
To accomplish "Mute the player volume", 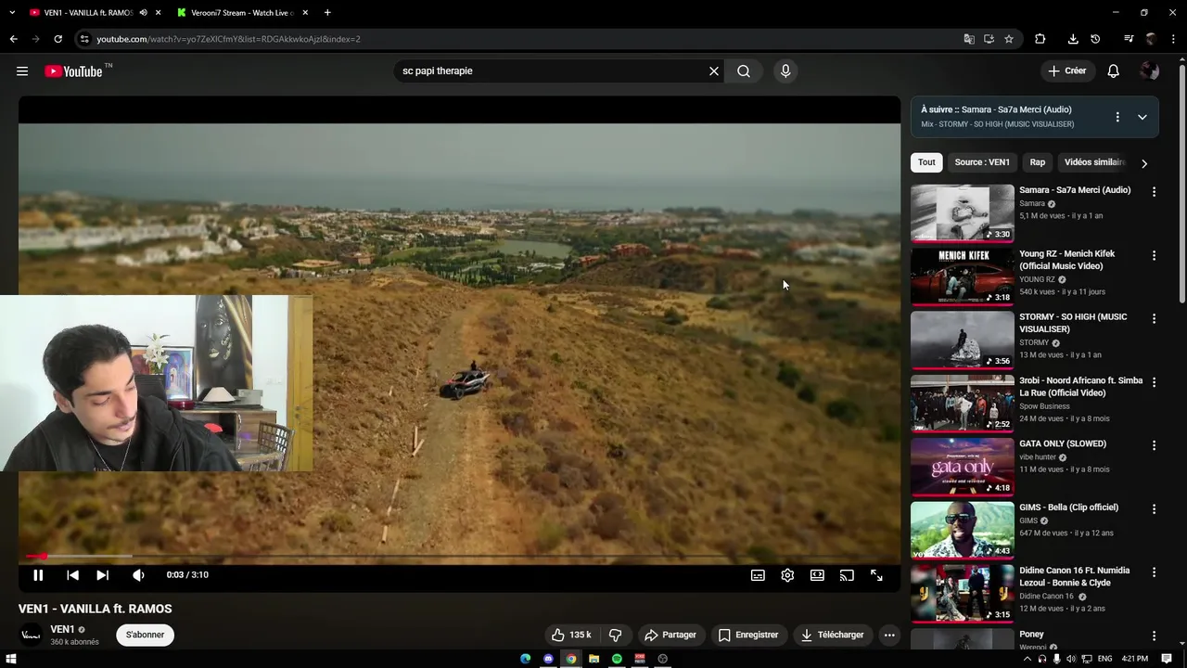I will [x=138, y=575].
